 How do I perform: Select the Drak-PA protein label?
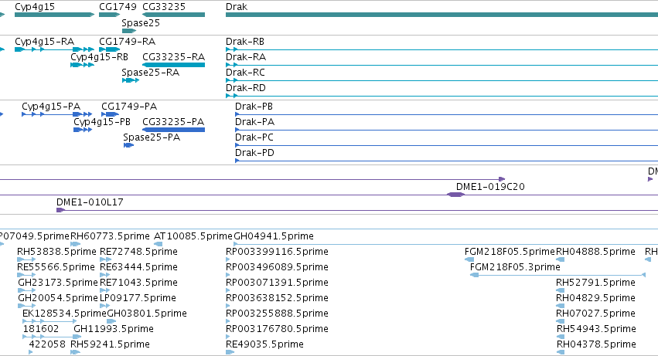[254, 122]
